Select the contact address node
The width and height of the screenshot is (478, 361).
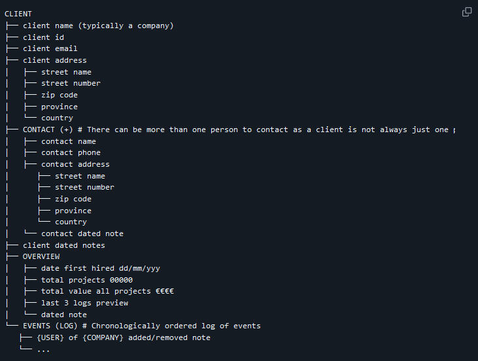coord(75,164)
